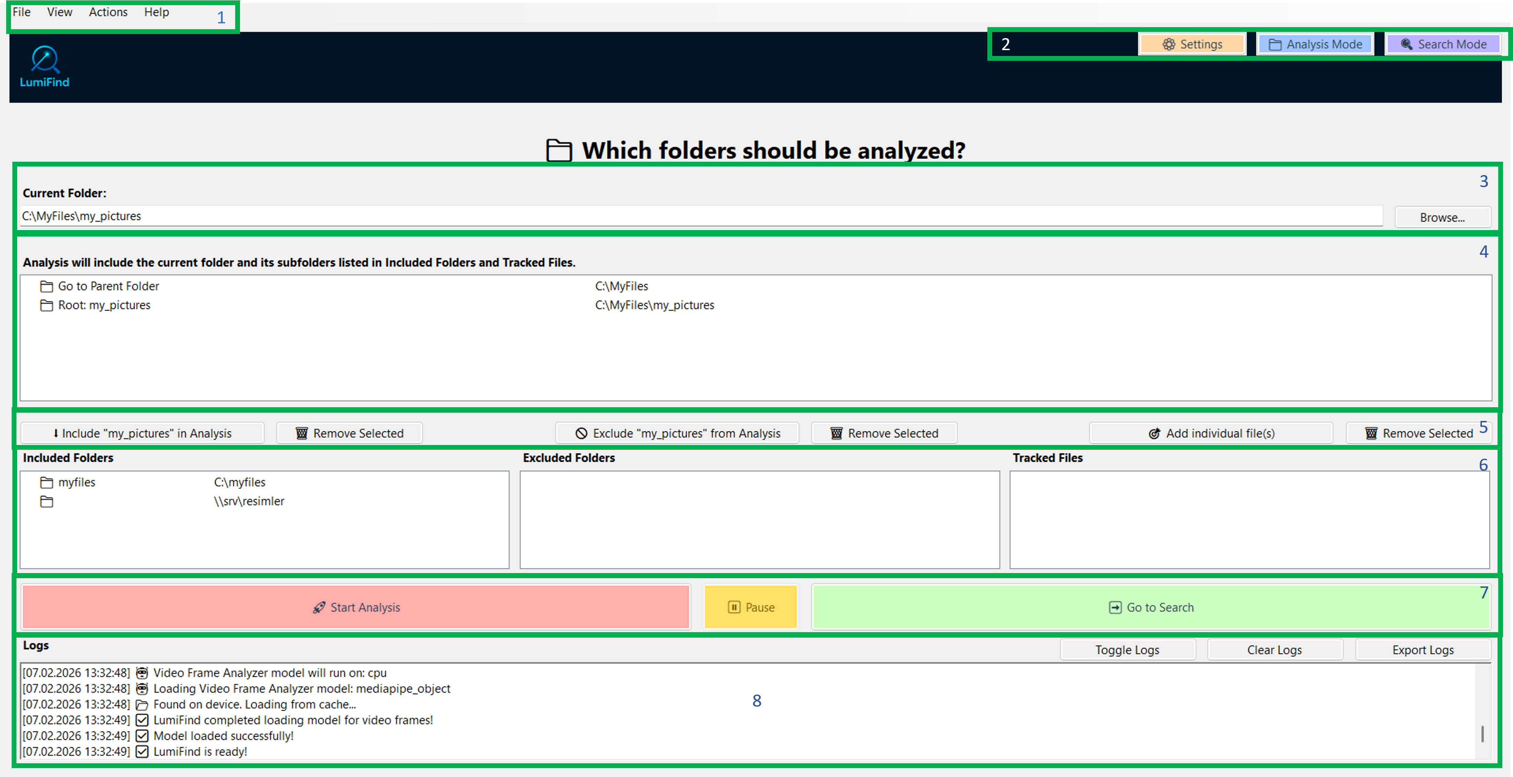Open the File menu
Image resolution: width=1513 pixels, height=777 pixels.
pyautogui.click(x=22, y=12)
